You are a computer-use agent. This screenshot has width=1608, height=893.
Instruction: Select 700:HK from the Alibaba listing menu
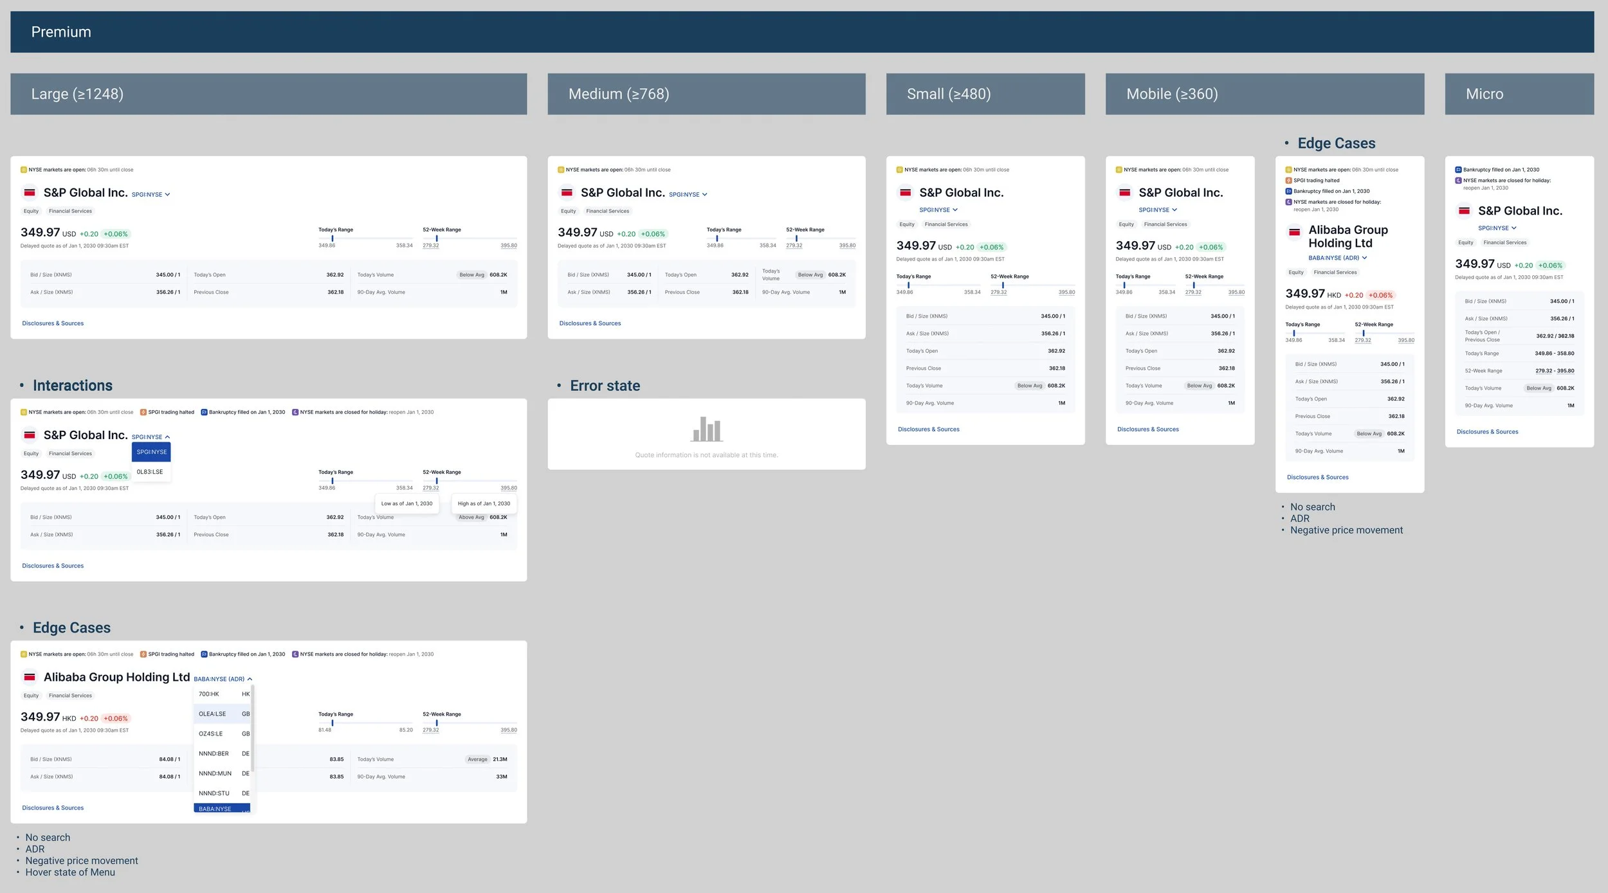click(x=207, y=694)
